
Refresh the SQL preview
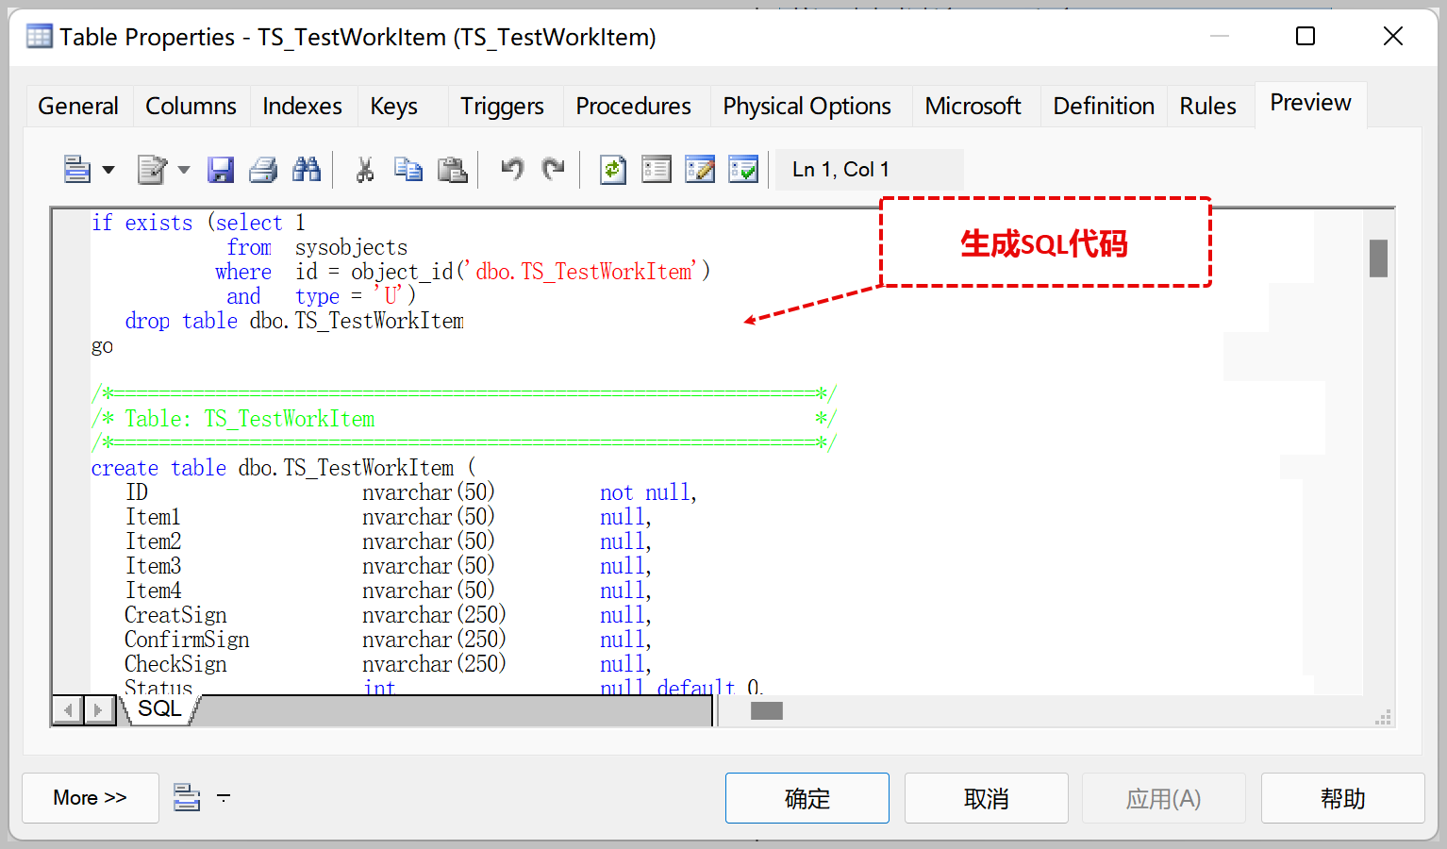coord(613,170)
